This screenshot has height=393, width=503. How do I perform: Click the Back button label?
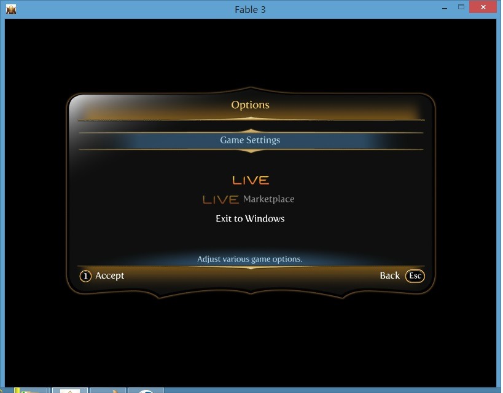tap(390, 276)
